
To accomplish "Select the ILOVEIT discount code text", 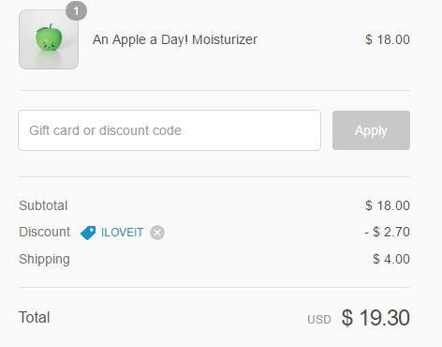I will pos(122,233).
